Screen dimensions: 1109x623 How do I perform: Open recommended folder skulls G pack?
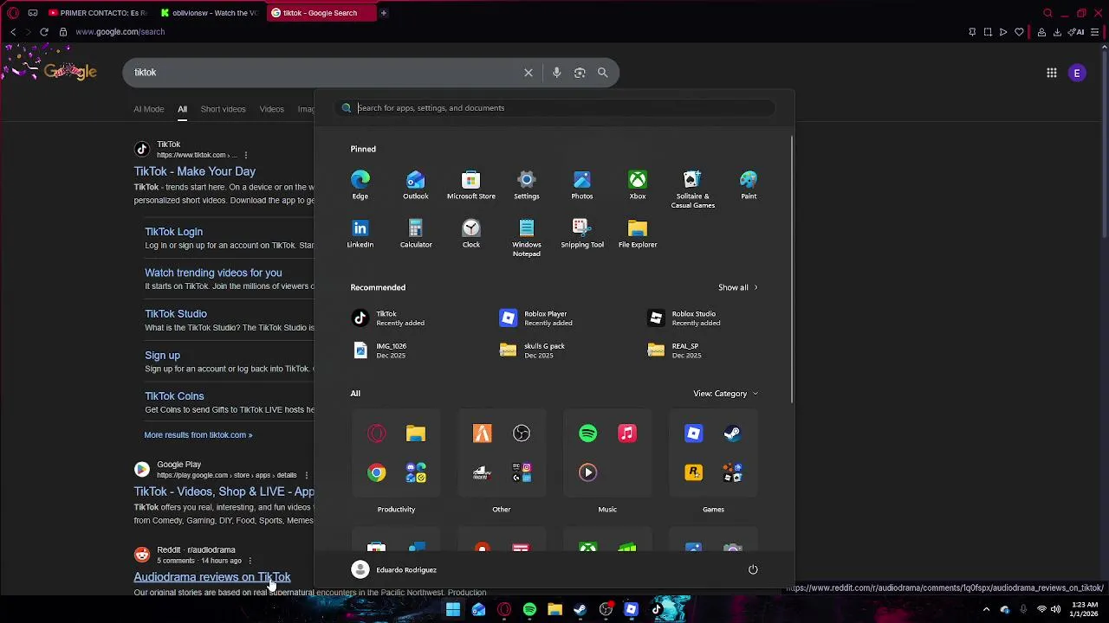click(532, 350)
